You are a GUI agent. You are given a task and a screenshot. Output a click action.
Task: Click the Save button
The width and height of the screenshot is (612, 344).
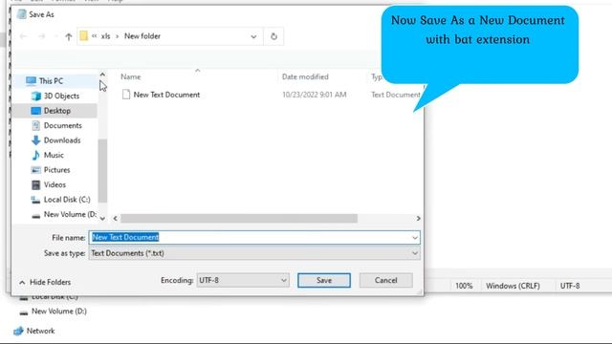tap(324, 280)
